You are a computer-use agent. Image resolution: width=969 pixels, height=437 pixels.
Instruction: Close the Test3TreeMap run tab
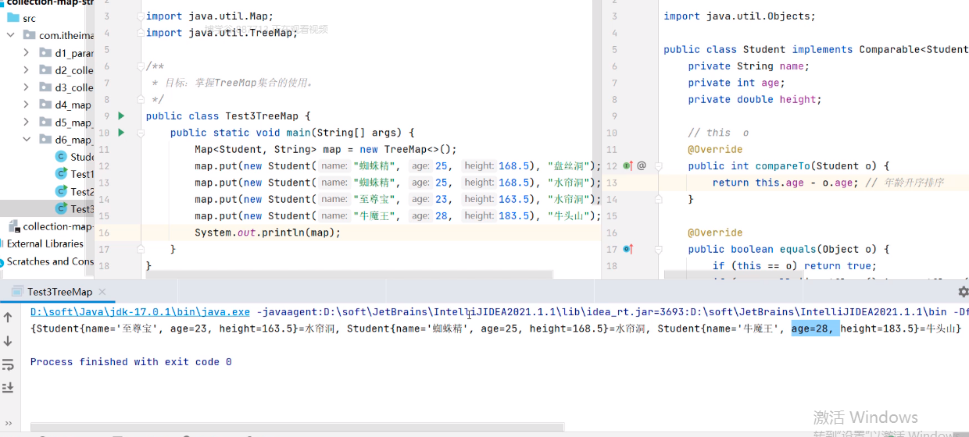click(104, 292)
